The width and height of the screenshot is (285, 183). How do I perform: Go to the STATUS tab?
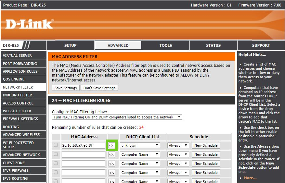213,45
